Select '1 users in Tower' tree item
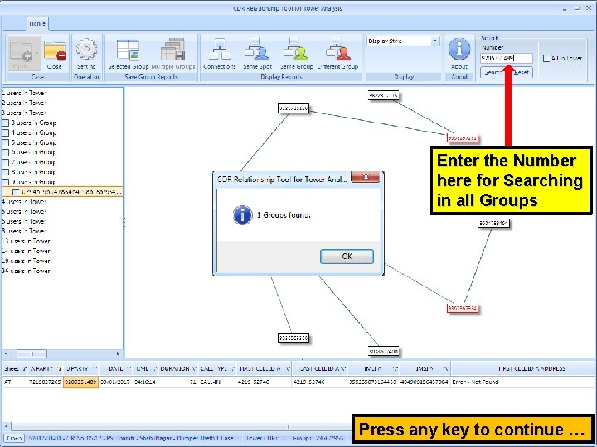The height and width of the screenshot is (447, 597). (x=24, y=93)
